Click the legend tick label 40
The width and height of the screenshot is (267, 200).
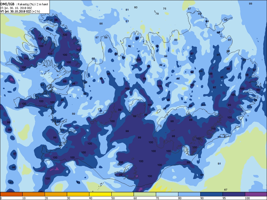click(91, 198)
